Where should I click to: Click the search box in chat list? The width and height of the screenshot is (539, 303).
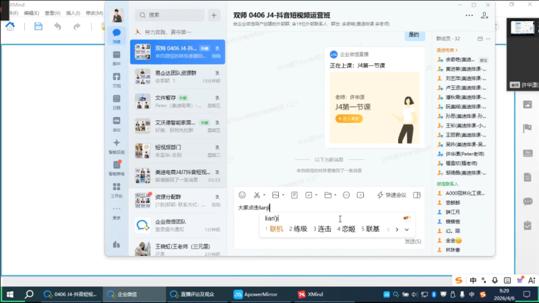pyautogui.click(x=170, y=15)
